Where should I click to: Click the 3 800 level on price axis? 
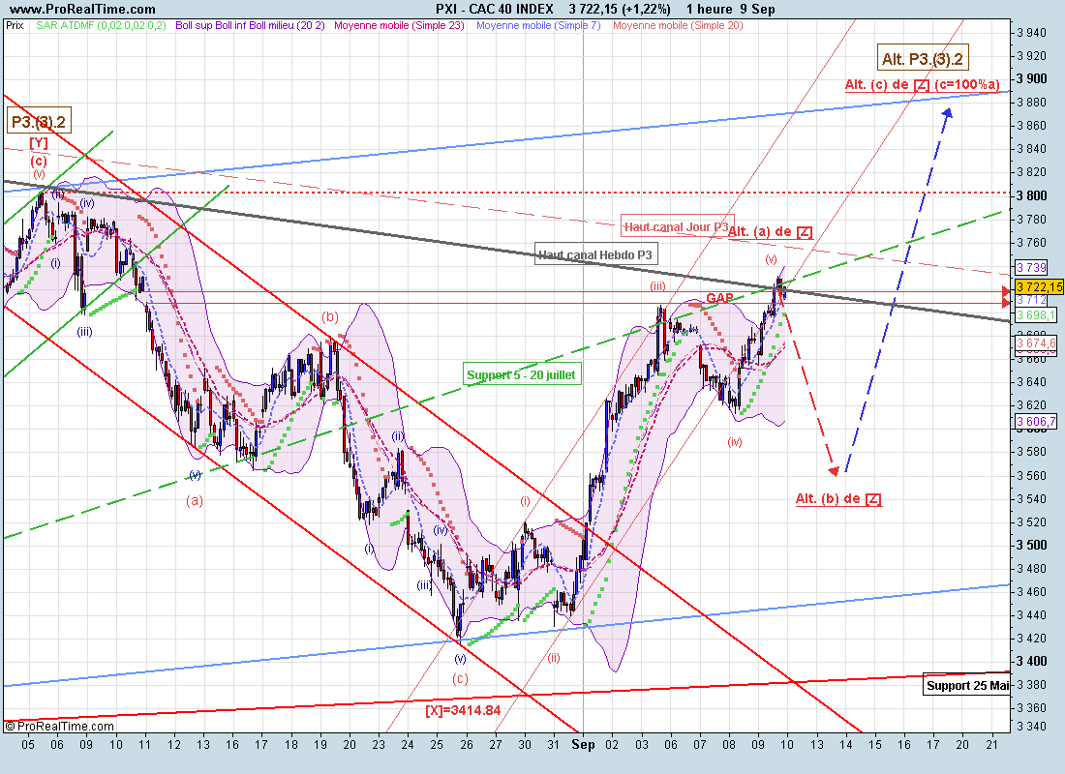[x=1032, y=195]
